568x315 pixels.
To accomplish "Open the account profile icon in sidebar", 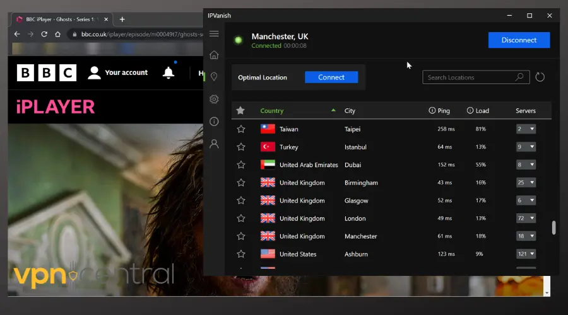I will 214,144.
